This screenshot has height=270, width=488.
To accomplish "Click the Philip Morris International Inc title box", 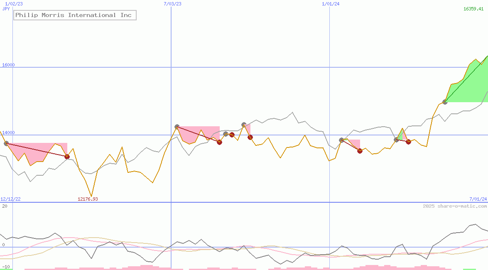I will [74, 15].
